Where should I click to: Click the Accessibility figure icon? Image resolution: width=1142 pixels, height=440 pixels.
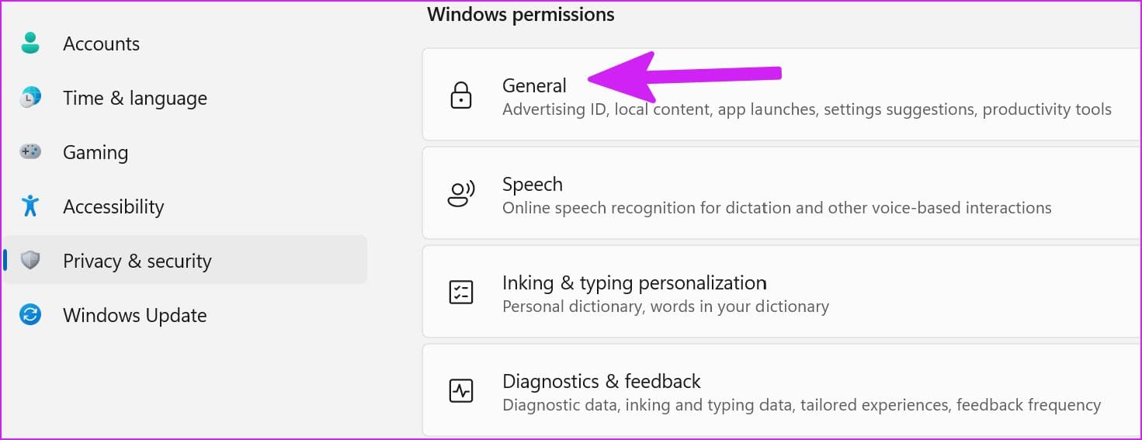[30, 206]
